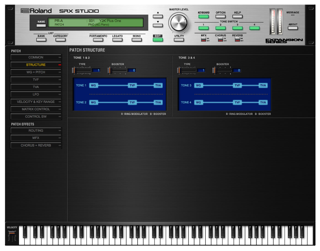Toggle Tone Switch 2
Image resolution: width=320 pixels, height=251 pixels.
(220, 28)
